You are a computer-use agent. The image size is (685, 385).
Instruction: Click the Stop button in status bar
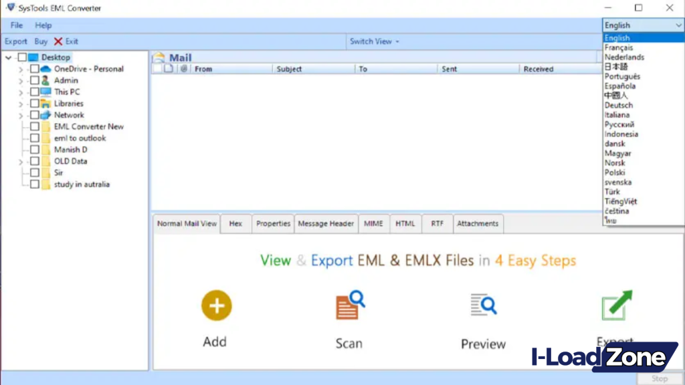point(659,379)
